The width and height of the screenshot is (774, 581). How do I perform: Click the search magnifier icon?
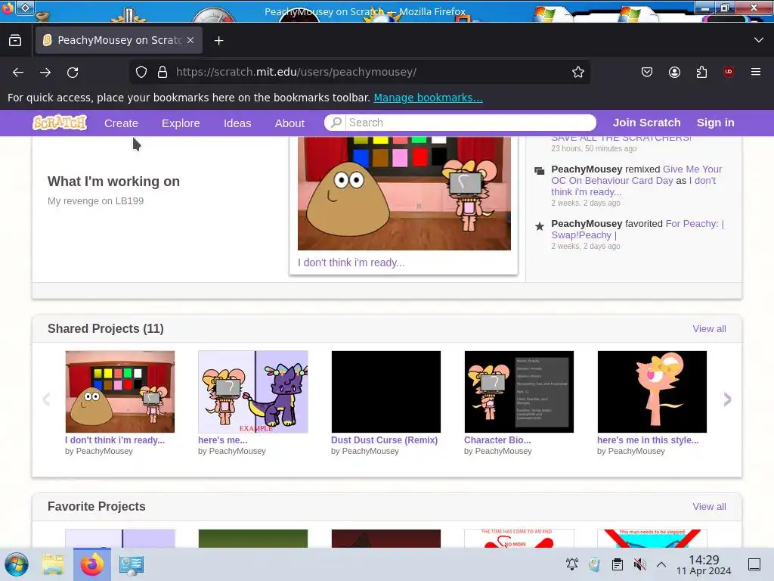tap(336, 123)
